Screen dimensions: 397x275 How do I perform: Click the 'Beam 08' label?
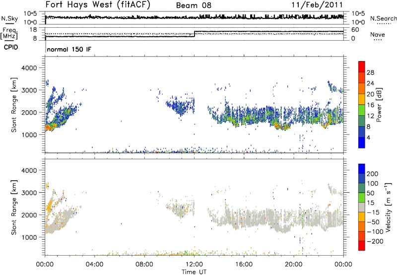(194, 5)
